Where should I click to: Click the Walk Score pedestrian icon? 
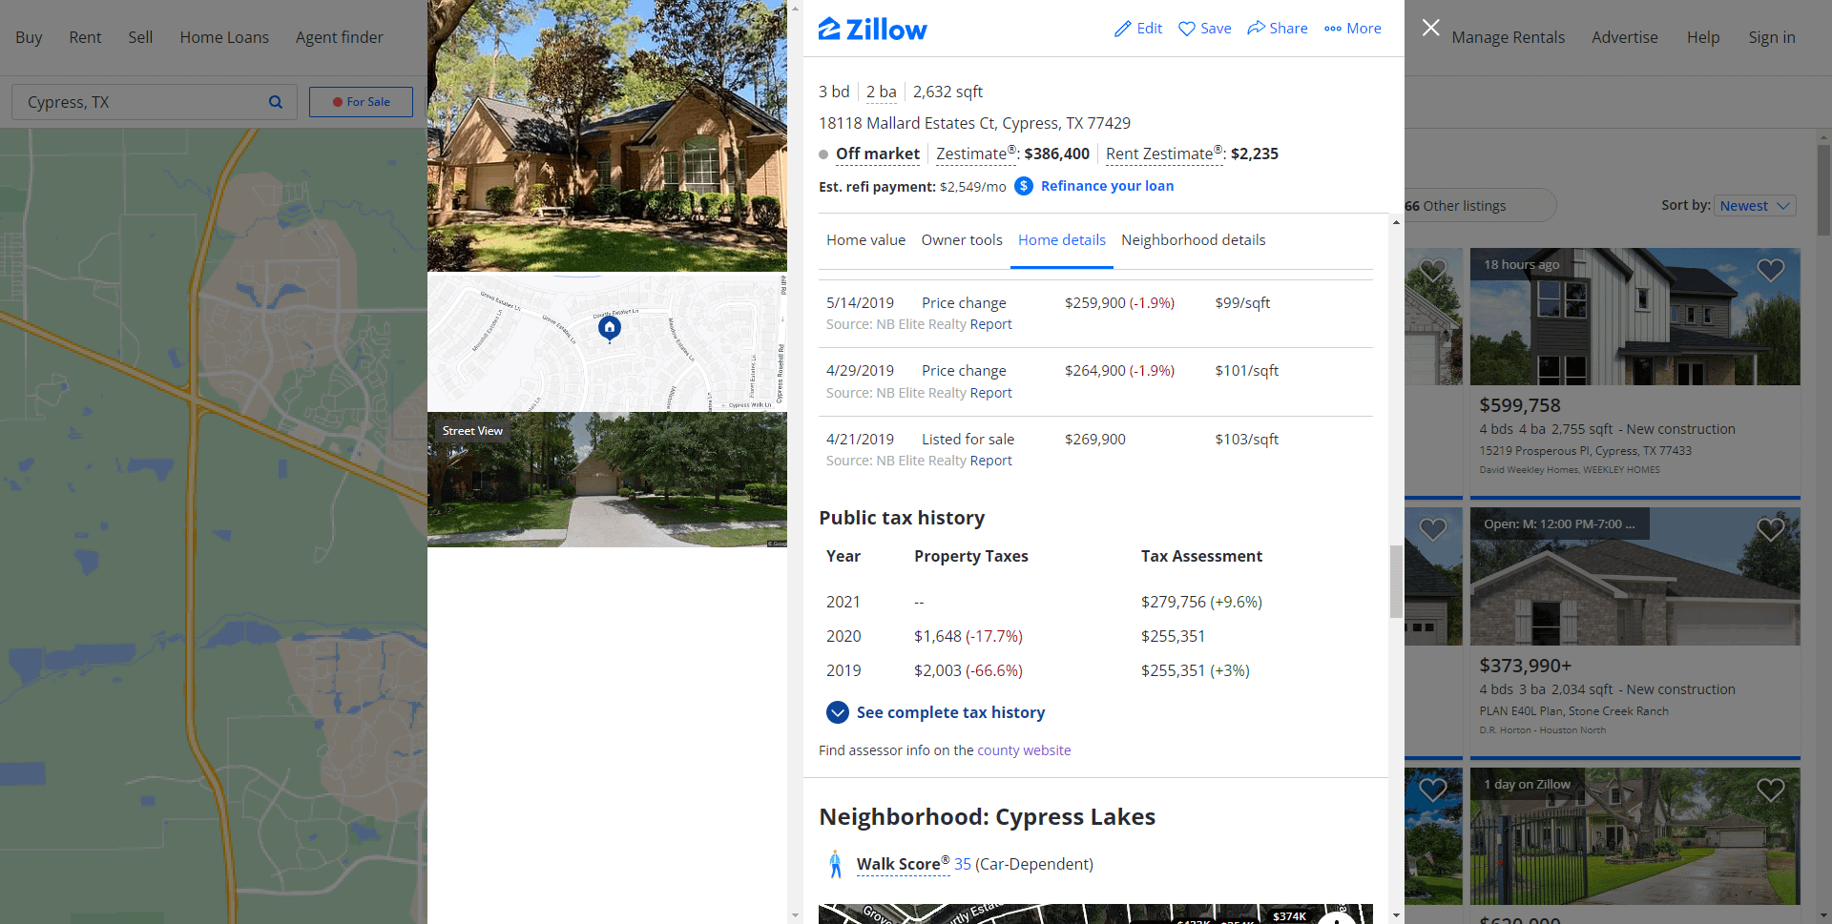835,864
